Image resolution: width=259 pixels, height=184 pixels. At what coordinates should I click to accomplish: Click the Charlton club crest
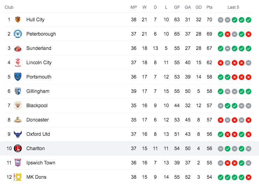tap(18, 148)
